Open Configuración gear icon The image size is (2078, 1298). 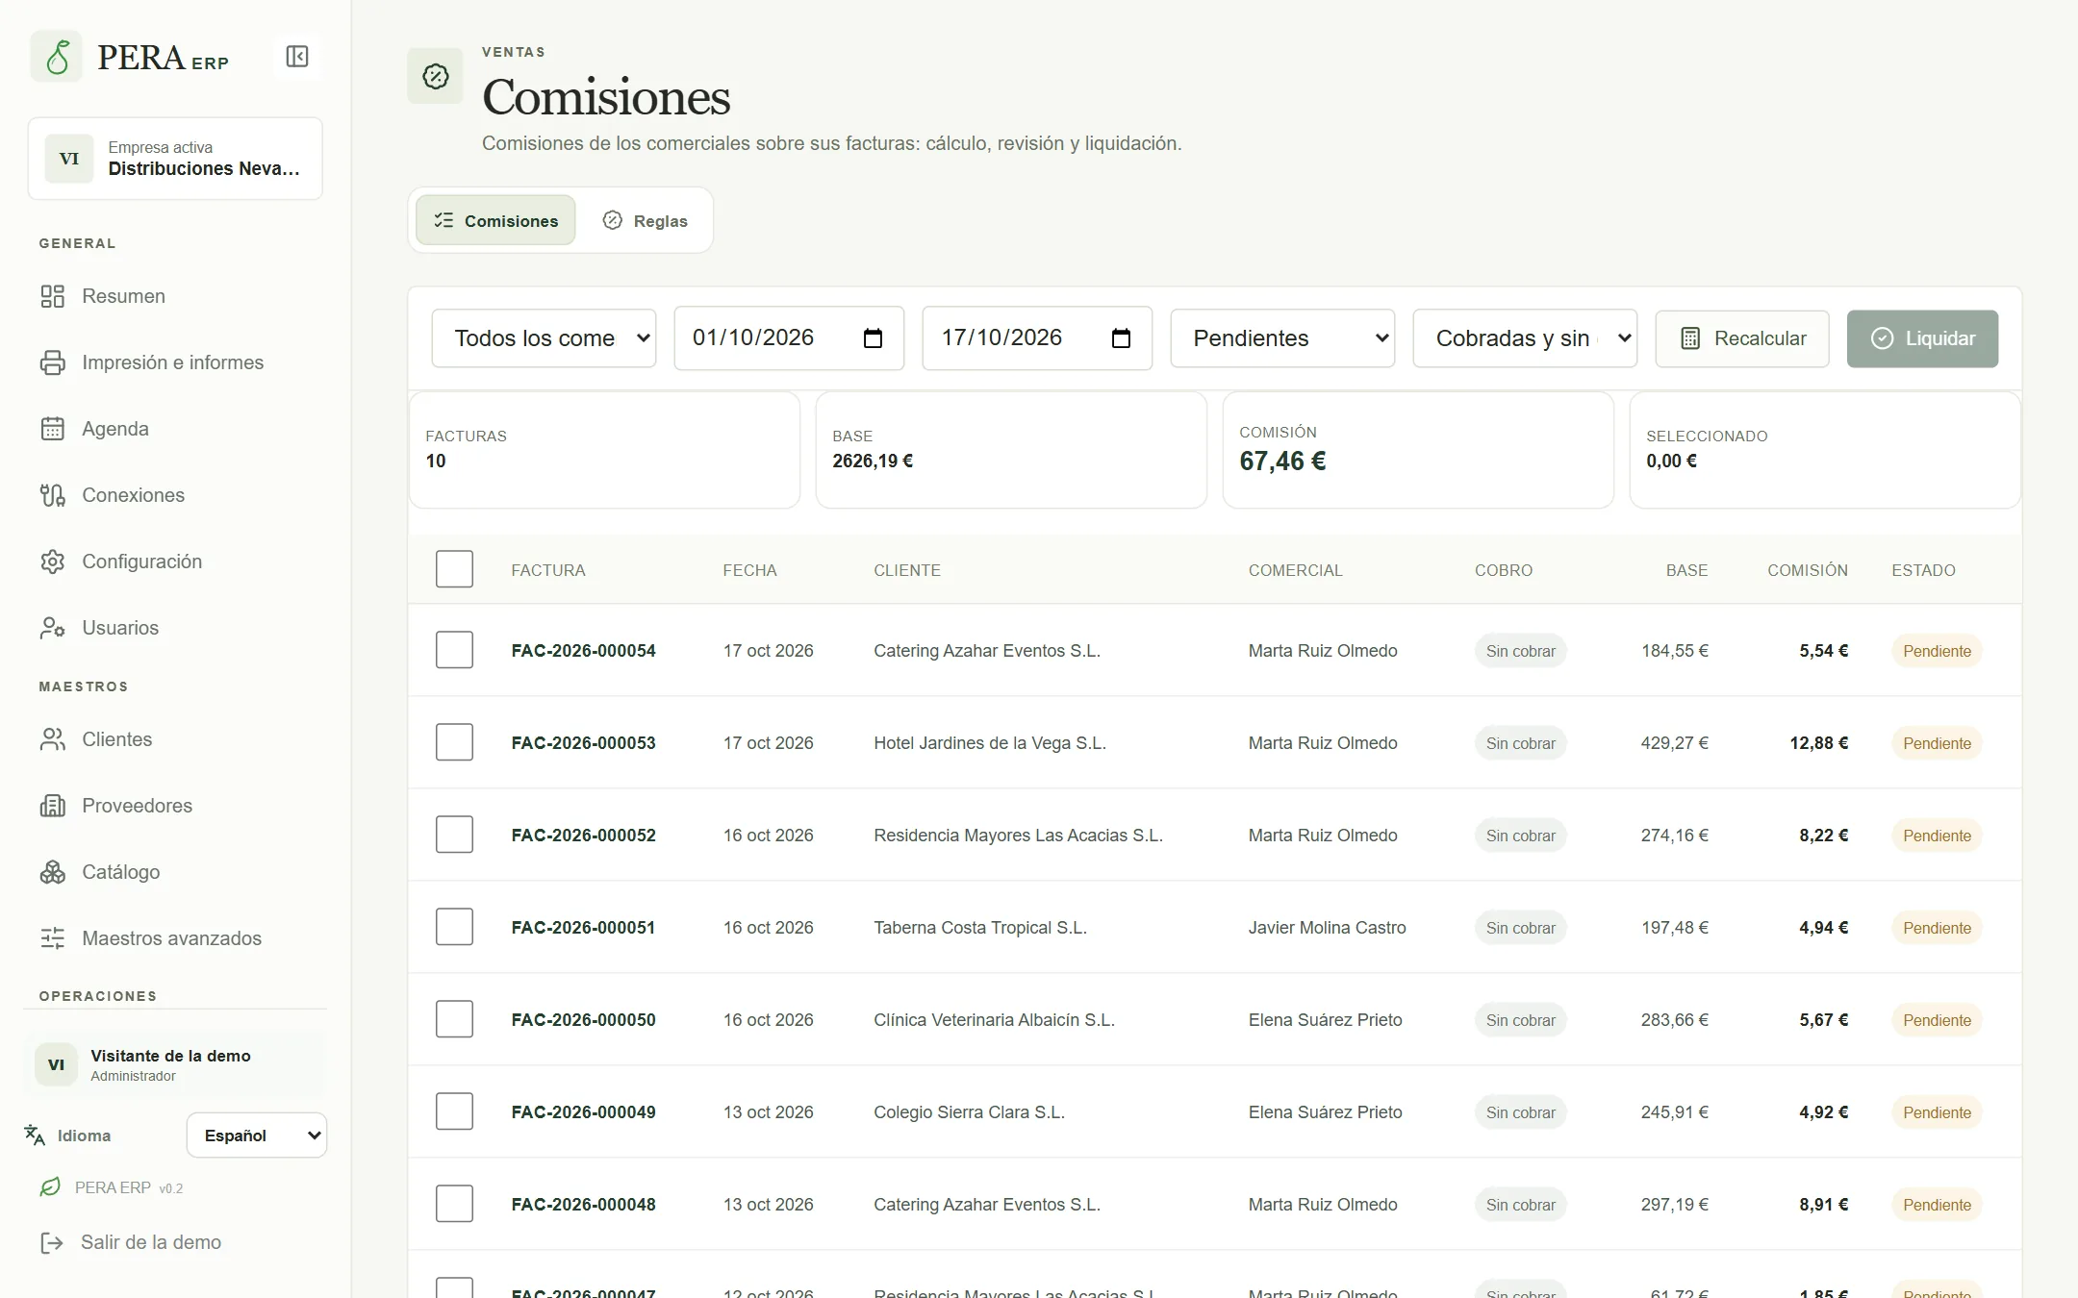coord(53,562)
